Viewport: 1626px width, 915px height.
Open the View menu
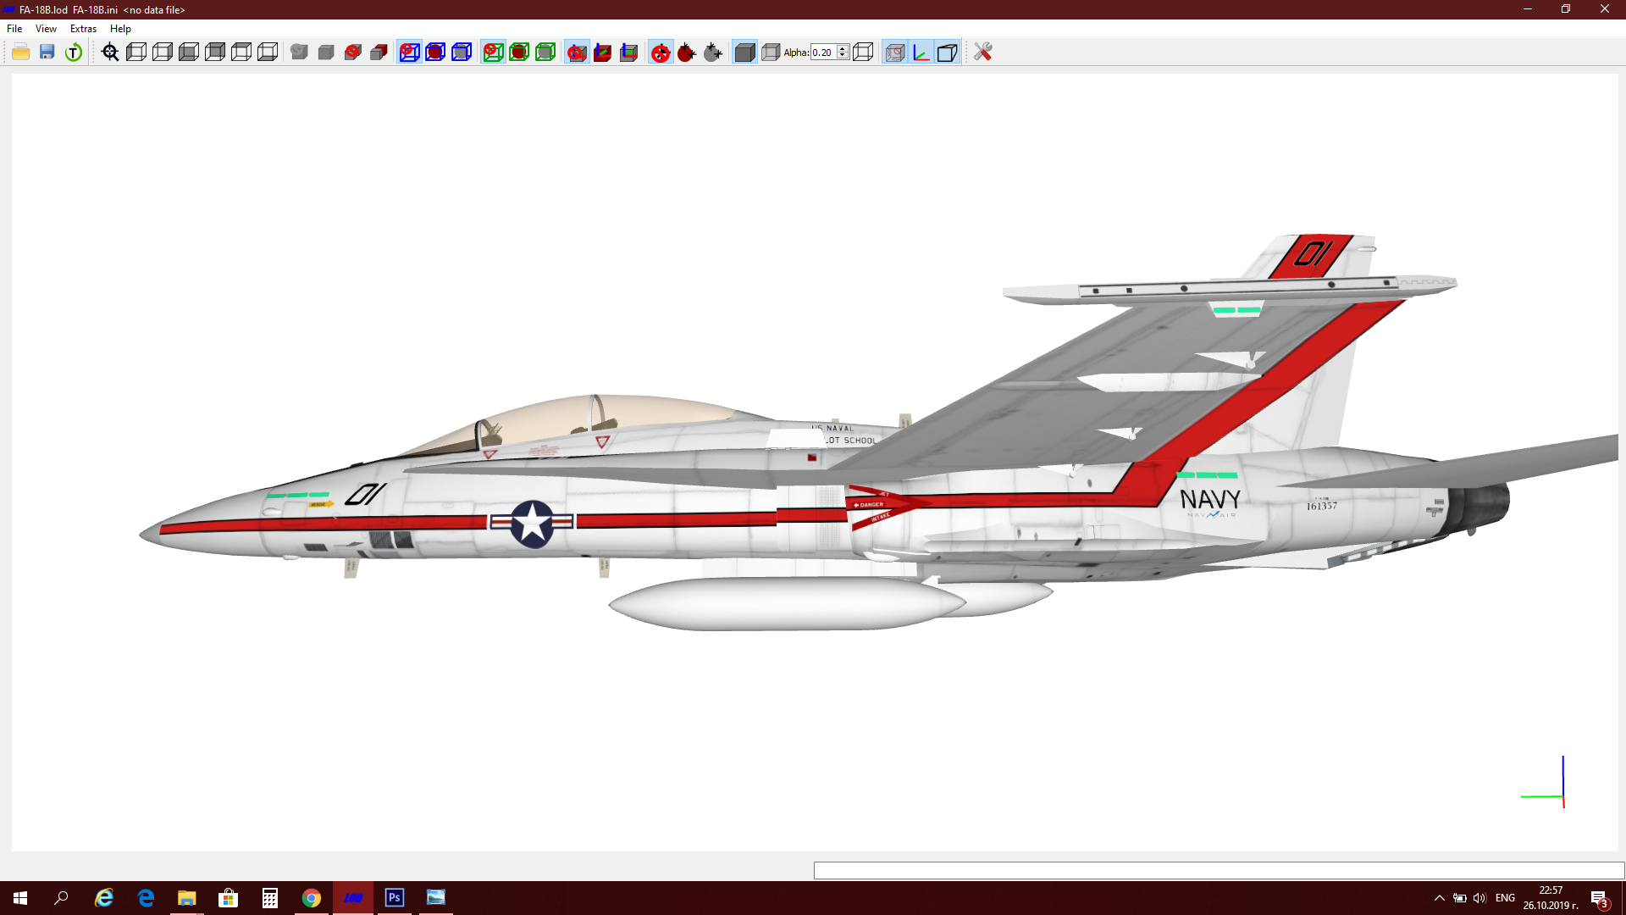coord(46,29)
